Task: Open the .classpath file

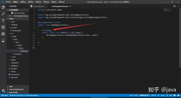Action: (18, 63)
